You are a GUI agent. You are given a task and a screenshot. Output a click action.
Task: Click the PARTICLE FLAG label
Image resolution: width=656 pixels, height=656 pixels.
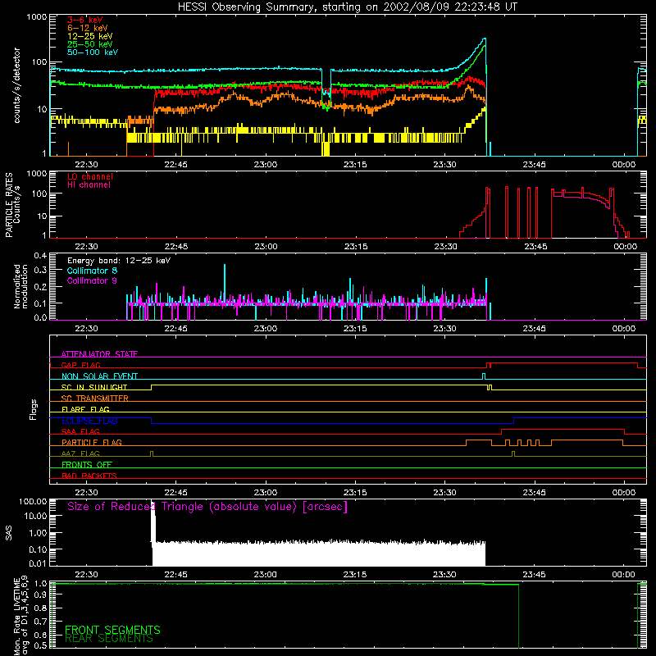pyautogui.click(x=92, y=442)
